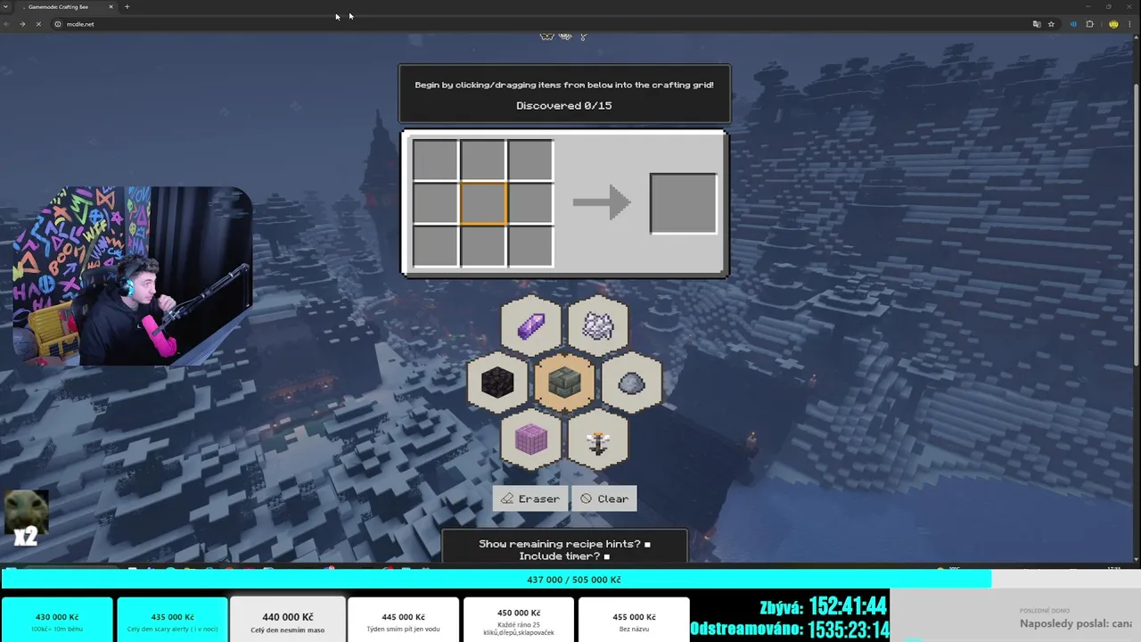Bookmark this page with star icon

point(1051,24)
